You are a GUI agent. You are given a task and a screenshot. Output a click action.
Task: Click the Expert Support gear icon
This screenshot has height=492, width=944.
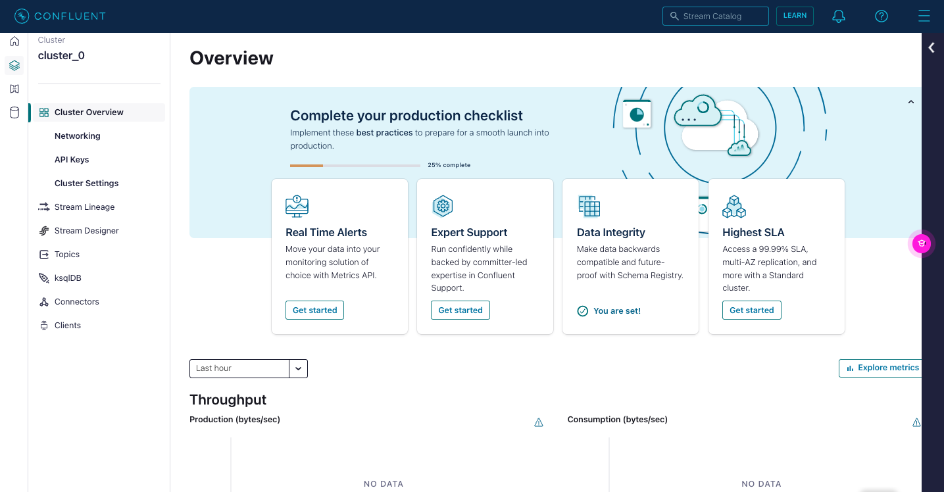pos(443,206)
